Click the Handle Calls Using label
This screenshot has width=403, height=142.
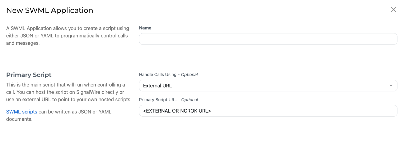point(158,75)
